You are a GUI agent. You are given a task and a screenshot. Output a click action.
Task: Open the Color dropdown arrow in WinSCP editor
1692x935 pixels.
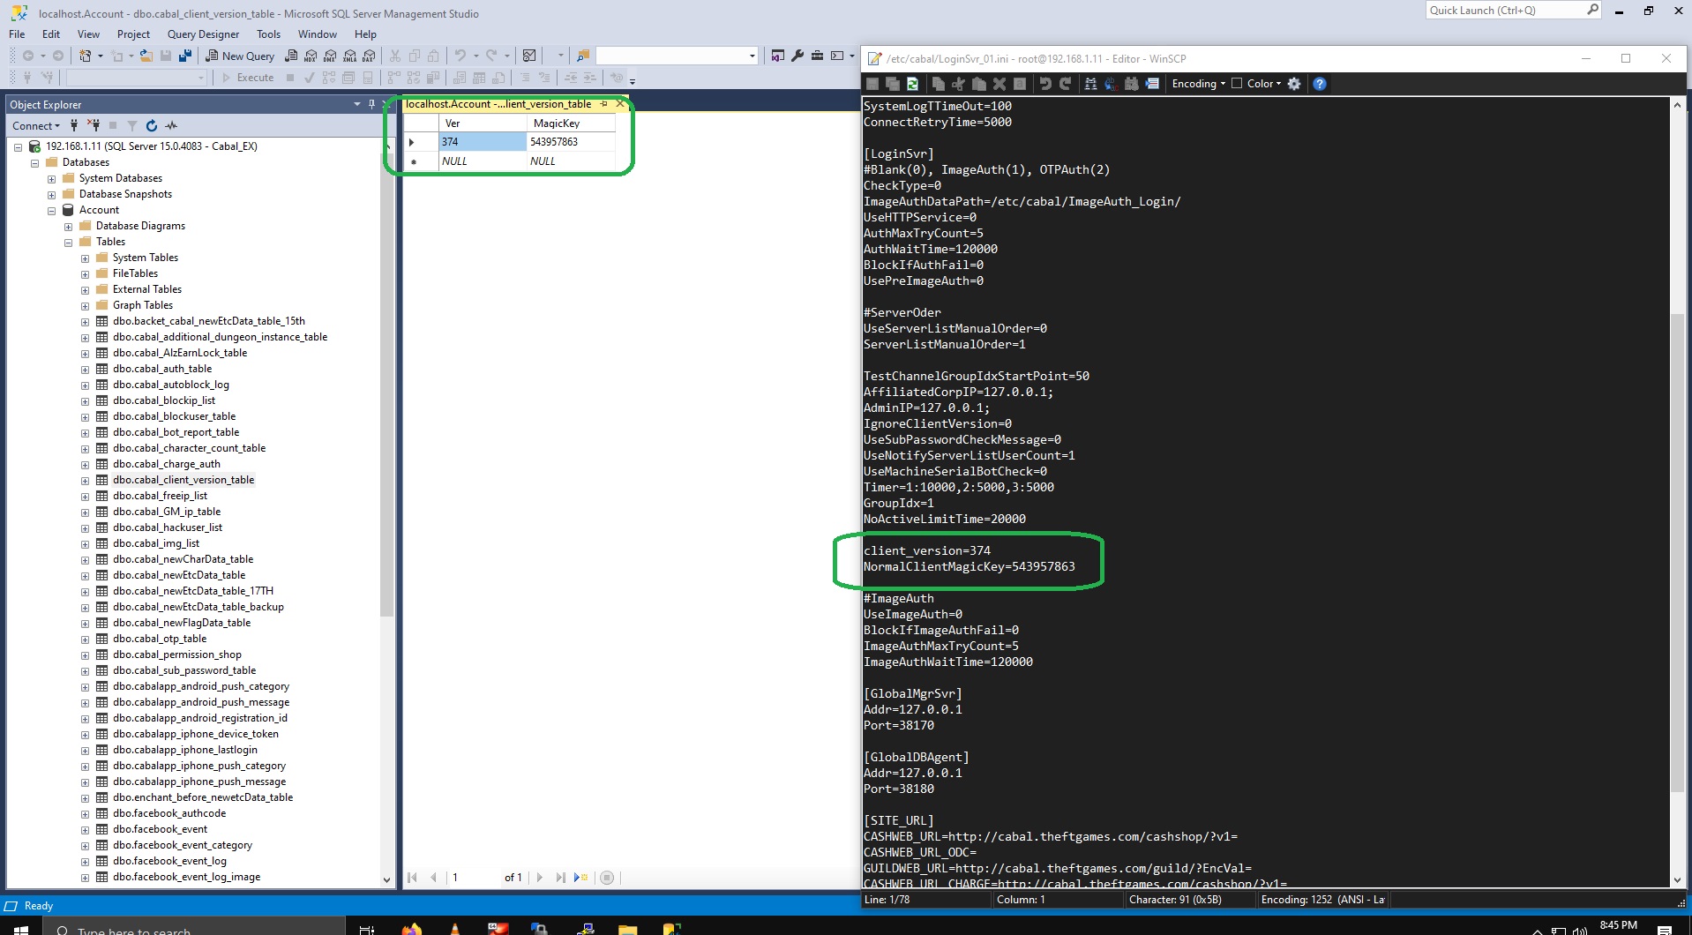click(1278, 84)
